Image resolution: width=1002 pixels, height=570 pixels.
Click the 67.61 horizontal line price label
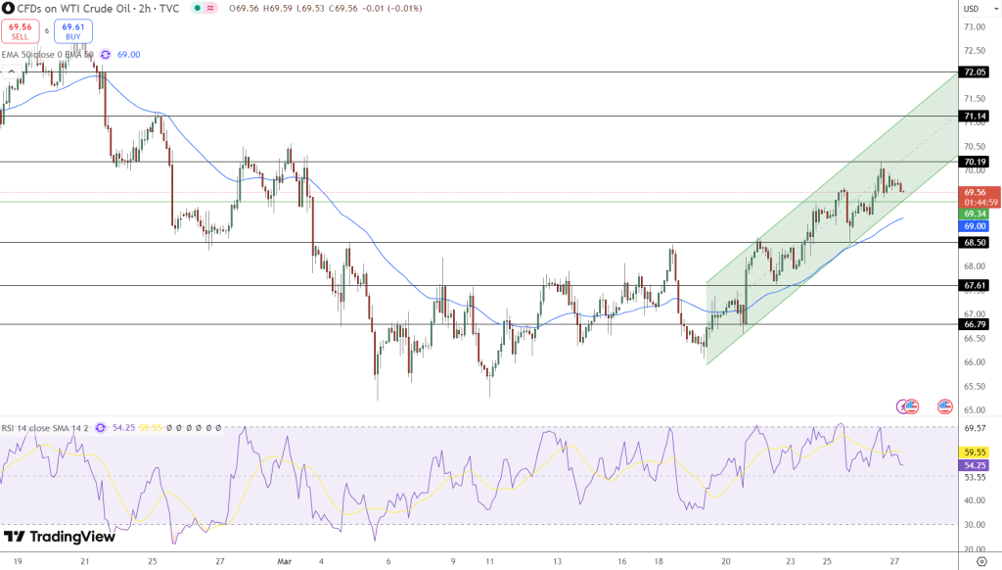975,285
